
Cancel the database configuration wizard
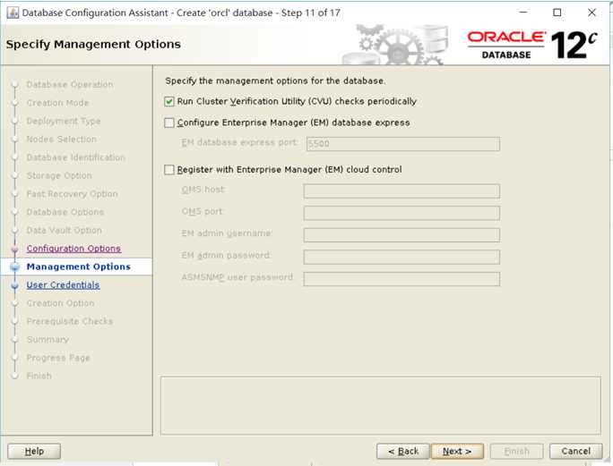[x=576, y=451]
